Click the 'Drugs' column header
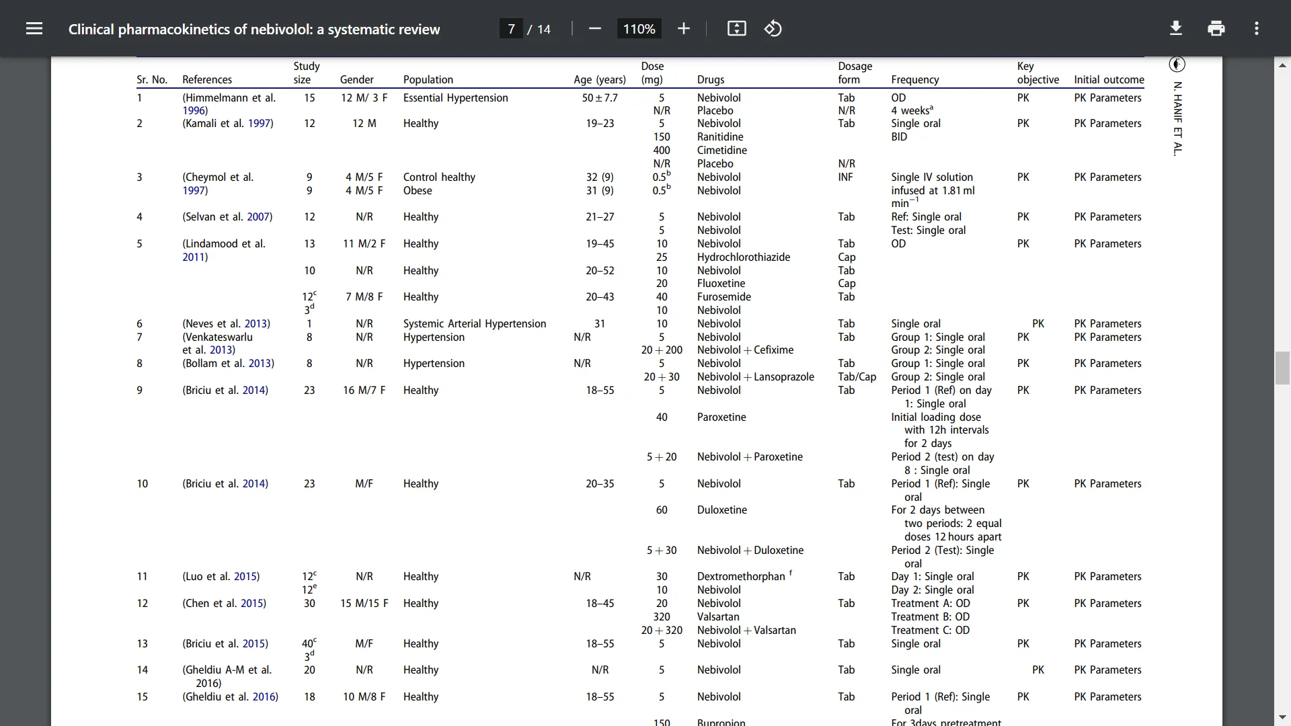Viewport: 1291px width, 726px height. [711, 79]
